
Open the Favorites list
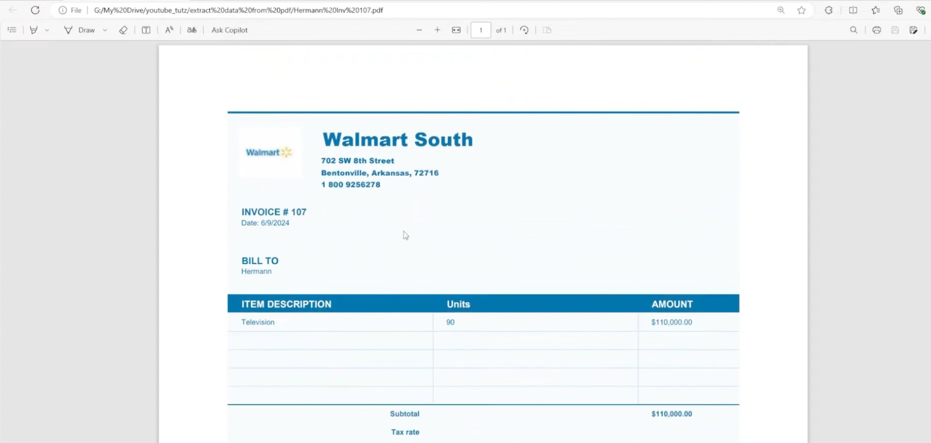pos(876,10)
